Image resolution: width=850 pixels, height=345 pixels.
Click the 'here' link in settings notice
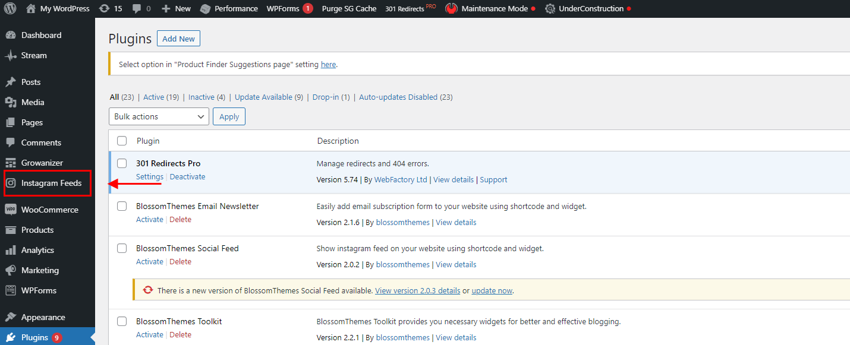click(329, 64)
